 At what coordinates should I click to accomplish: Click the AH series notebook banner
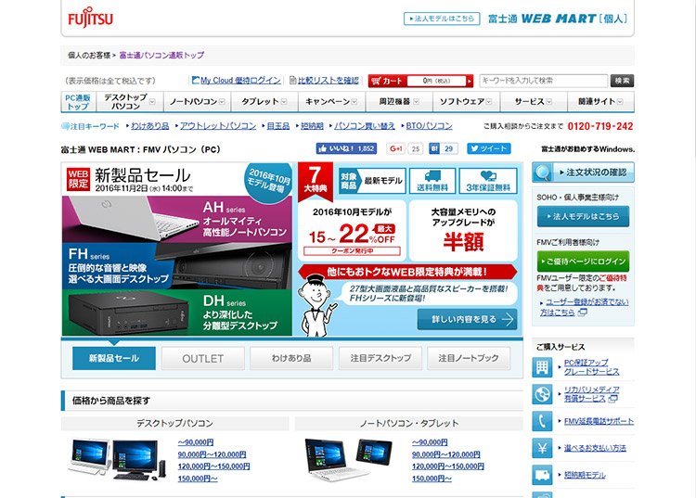pyautogui.click(x=177, y=220)
